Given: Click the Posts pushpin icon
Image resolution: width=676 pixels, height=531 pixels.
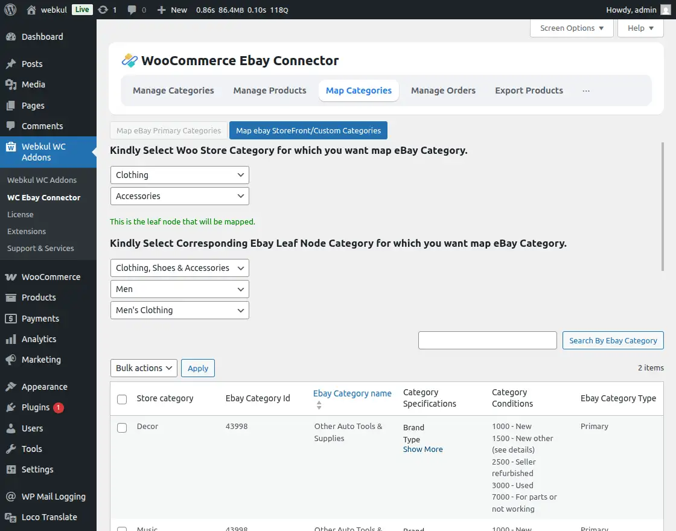Looking at the screenshot, I should point(11,64).
